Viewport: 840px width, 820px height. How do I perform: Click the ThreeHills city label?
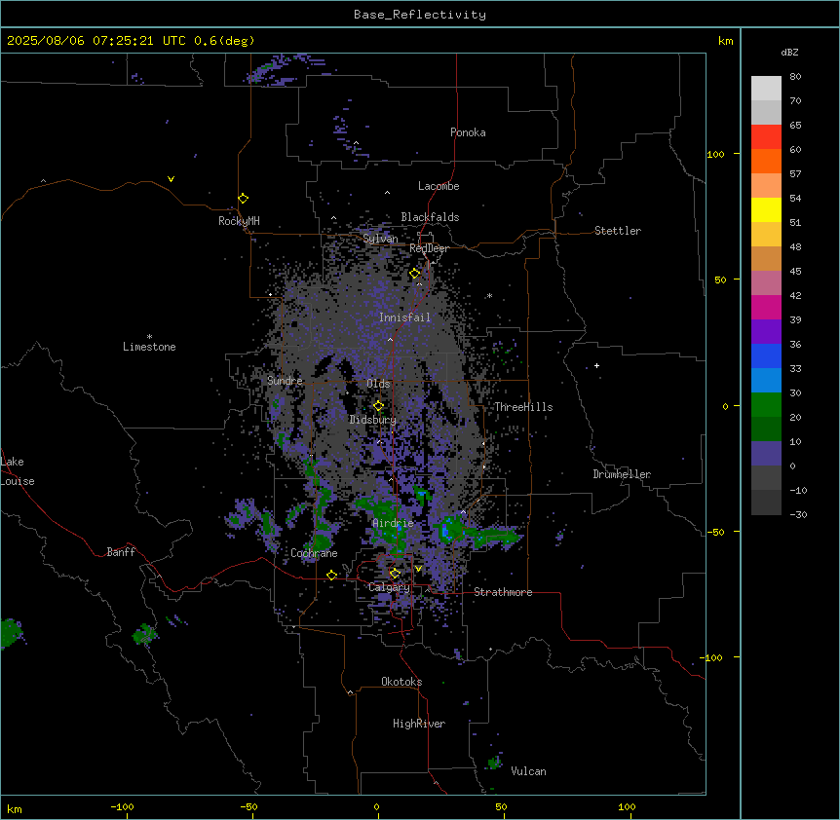click(523, 407)
